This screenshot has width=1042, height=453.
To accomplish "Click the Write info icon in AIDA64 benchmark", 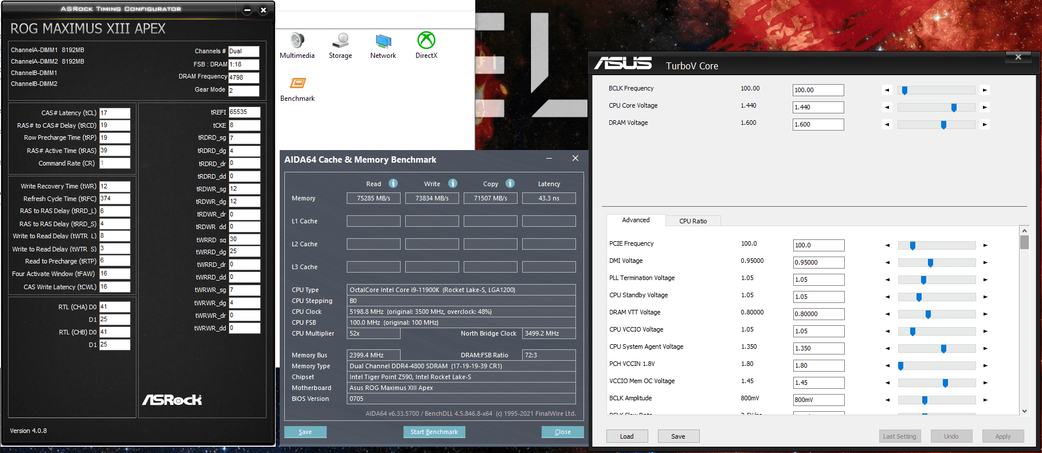I will coord(453,183).
